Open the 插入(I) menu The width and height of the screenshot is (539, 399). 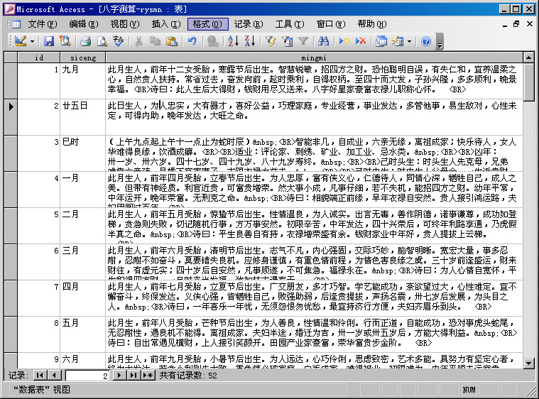point(166,24)
